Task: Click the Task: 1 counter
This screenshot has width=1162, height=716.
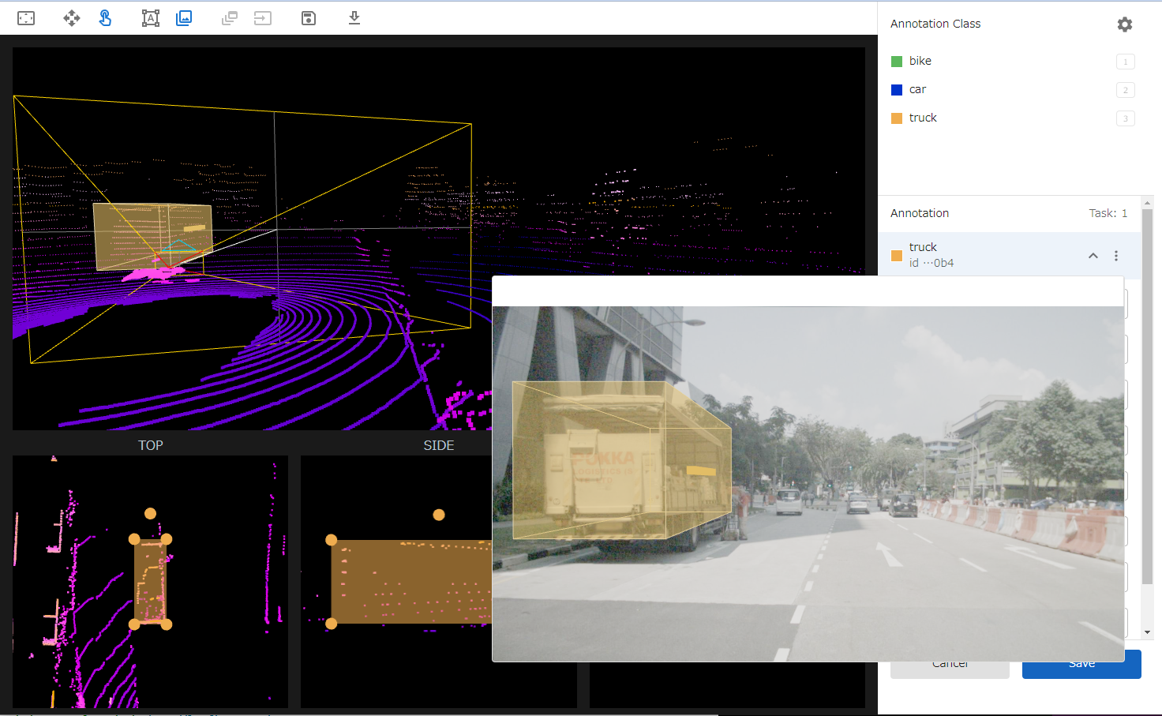Action: [x=1108, y=213]
